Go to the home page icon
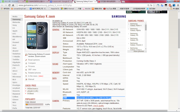The height and width of the screenshot is (112, 180). pos(13,5)
